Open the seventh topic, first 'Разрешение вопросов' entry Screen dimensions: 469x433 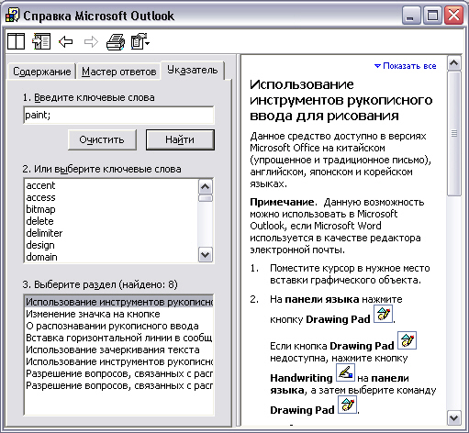pos(118,373)
